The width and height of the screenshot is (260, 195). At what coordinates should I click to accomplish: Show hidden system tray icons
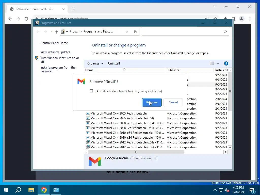point(215,190)
